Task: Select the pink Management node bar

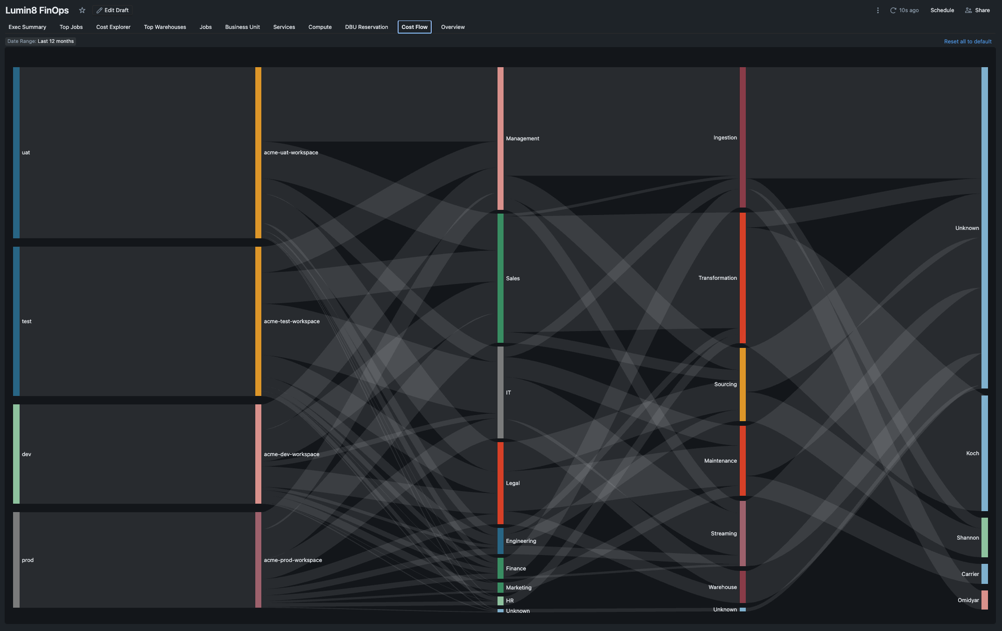Action: coord(500,138)
